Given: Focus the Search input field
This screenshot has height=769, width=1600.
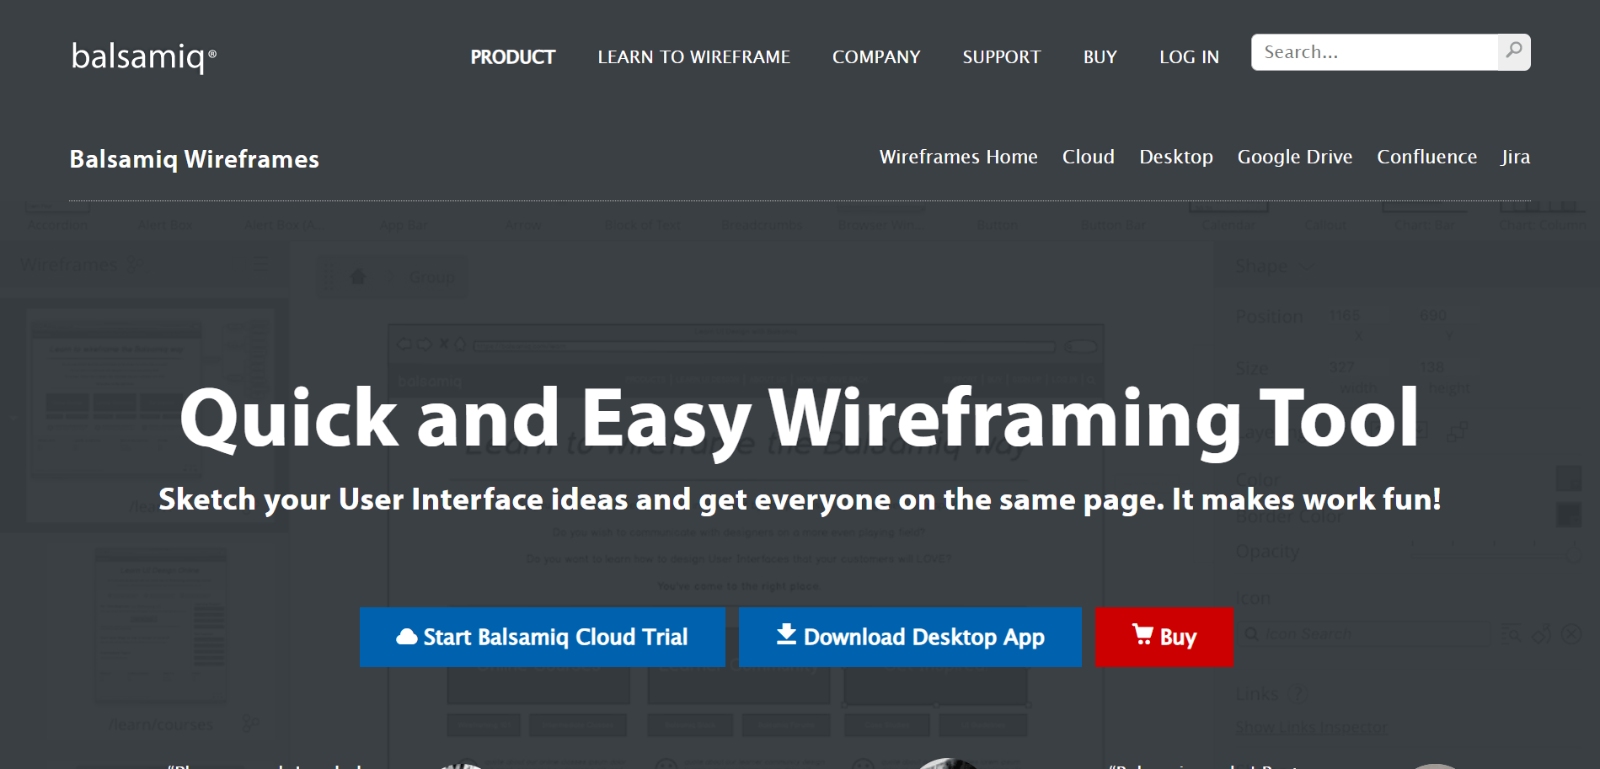Looking at the screenshot, I should (1375, 52).
